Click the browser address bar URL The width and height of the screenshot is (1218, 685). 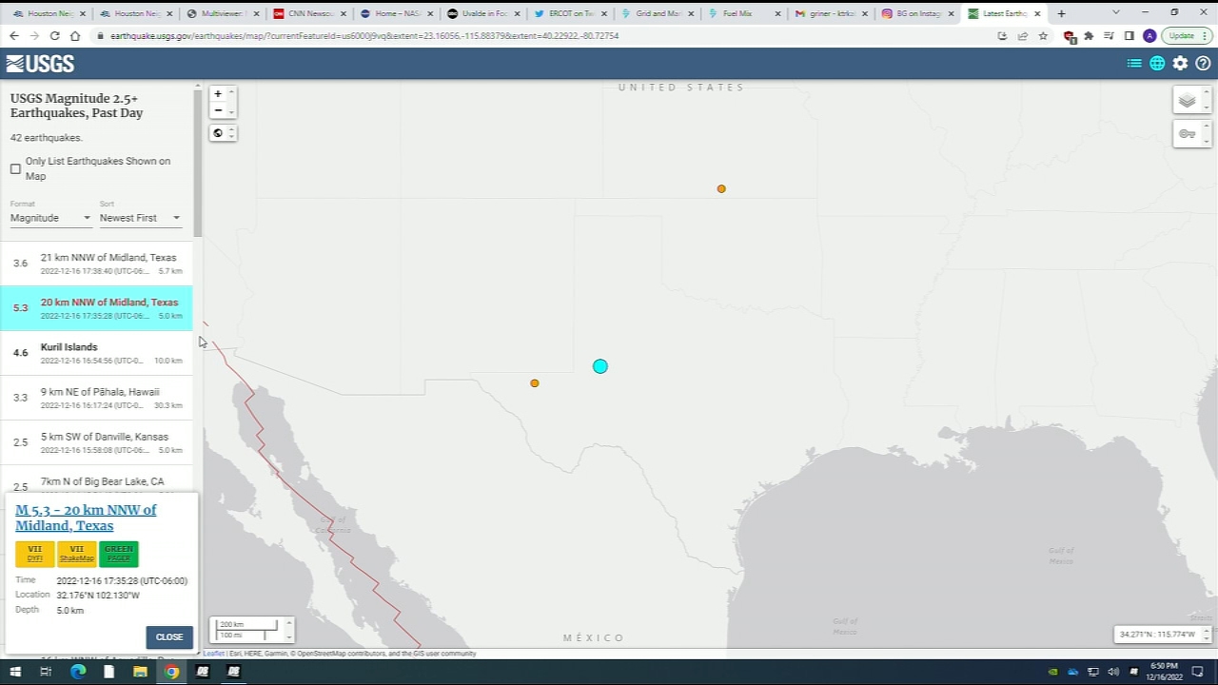tap(364, 36)
